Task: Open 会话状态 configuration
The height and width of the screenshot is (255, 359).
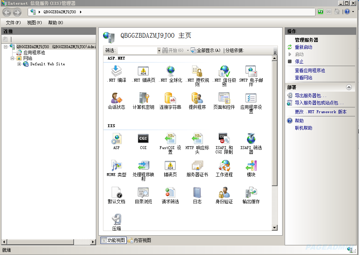Action: pos(116,99)
